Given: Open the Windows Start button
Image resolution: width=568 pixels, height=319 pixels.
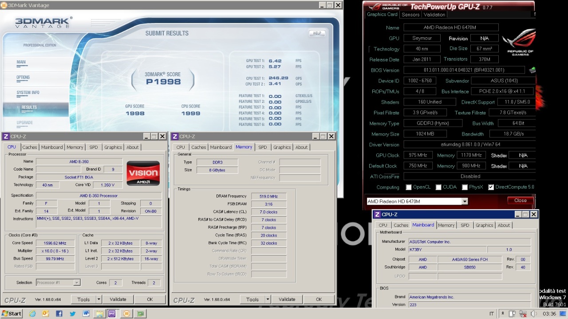Looking at the screenshot, I should 12,313.
